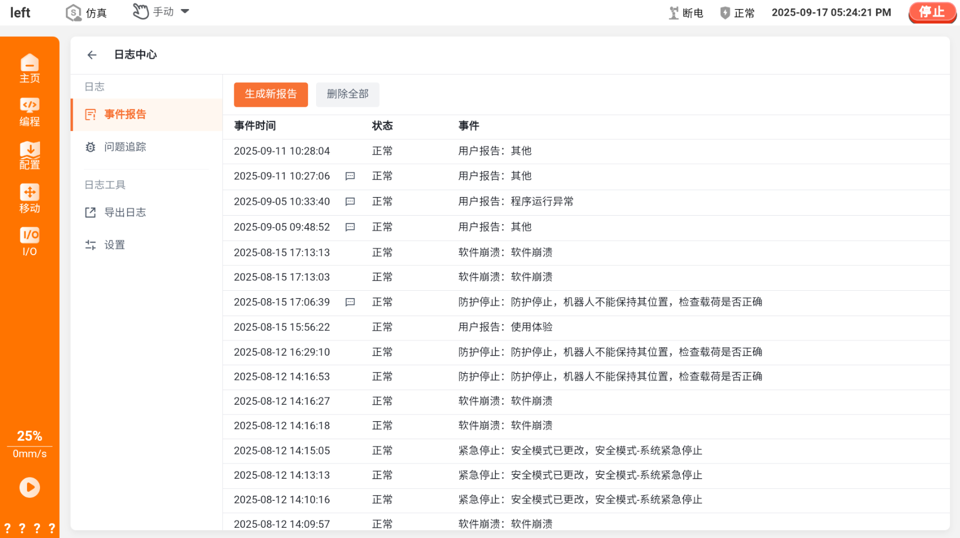Open 导出日志 export log tool
Image resolution: width=960 pixels, height=538 pixels.
(x=125, y=212)
